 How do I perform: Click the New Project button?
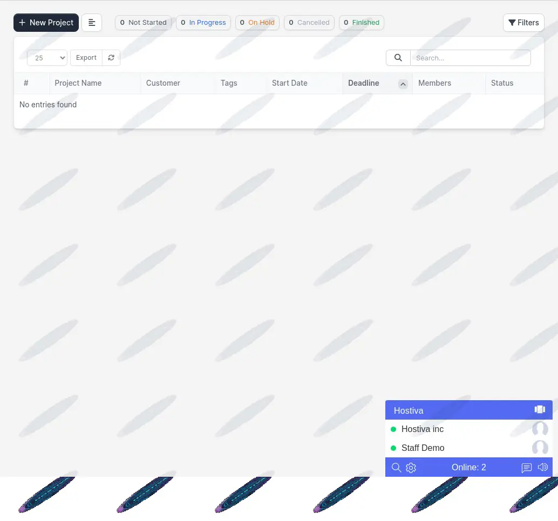(46, 23)
